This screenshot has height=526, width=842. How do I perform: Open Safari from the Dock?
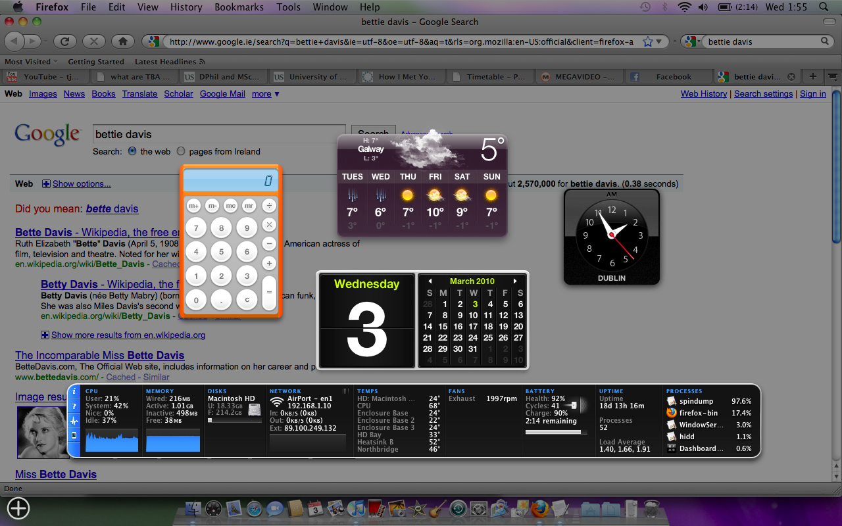[255, 508]
